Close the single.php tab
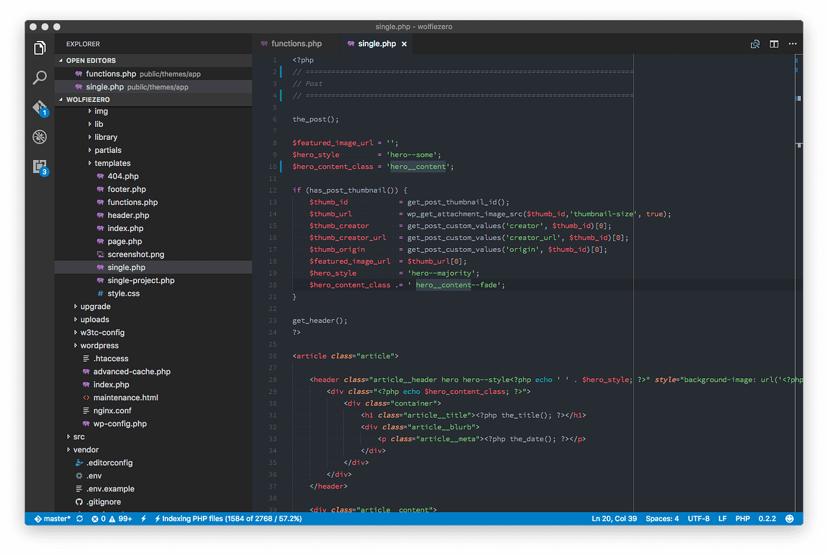 [404, 44]
